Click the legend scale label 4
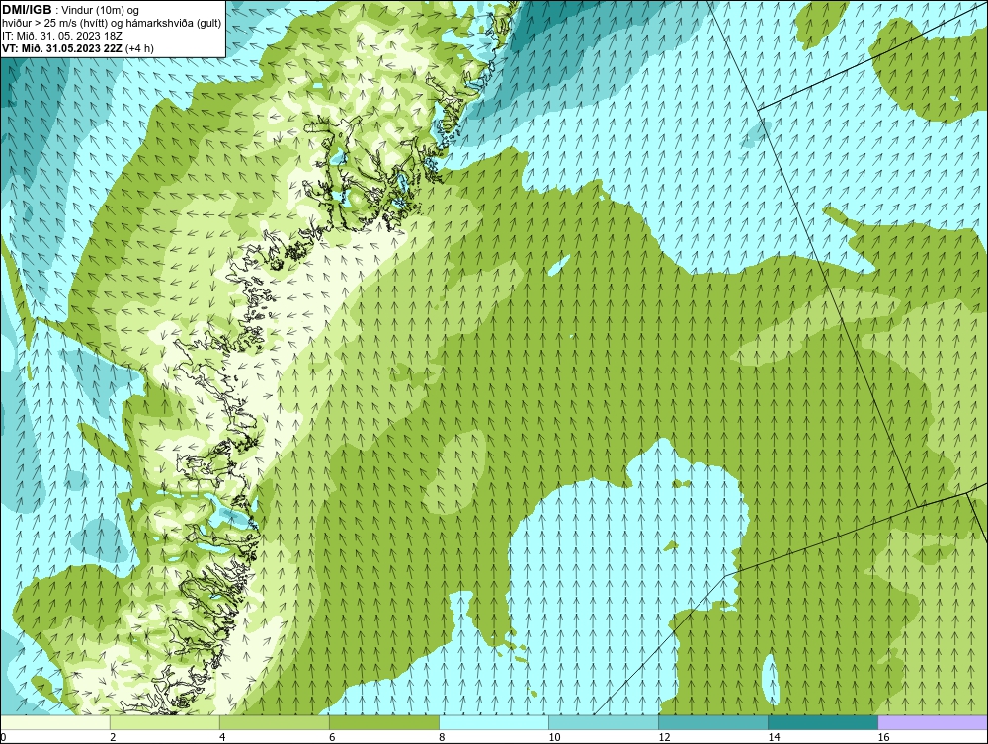 click(221, 737)
